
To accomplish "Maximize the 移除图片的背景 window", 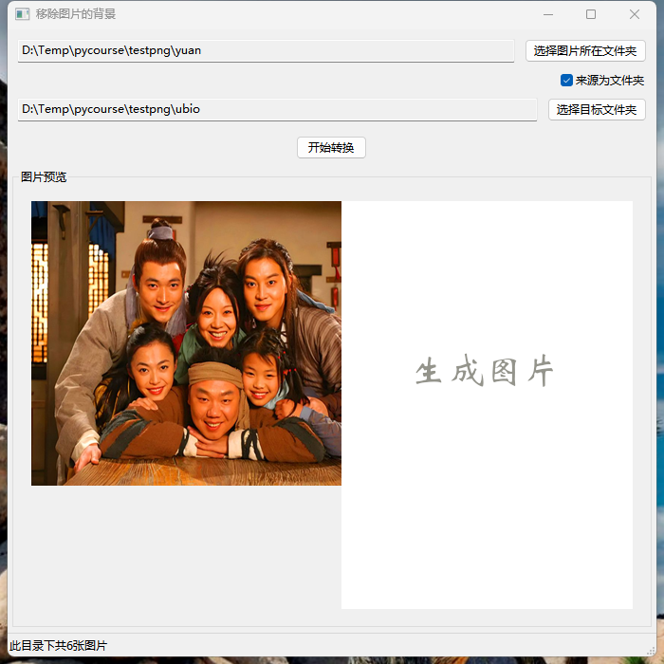I will pos(591,14).
